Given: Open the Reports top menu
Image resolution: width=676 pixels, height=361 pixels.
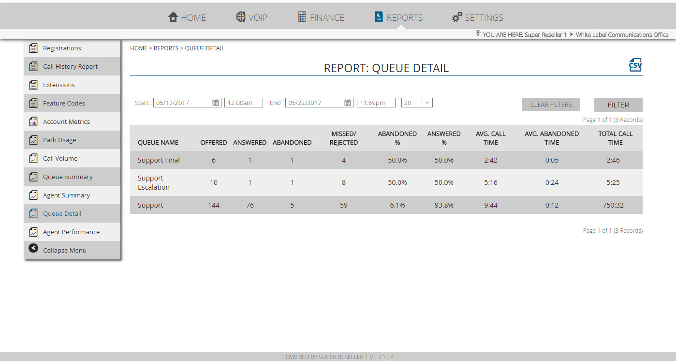Looking at the screenshot, I should coord(399,17).
